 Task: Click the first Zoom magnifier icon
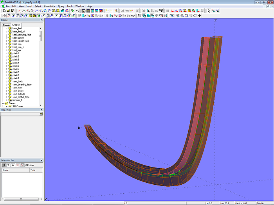coord(178,16)
